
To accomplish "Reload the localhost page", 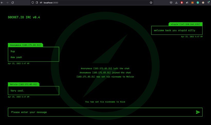I will click(13, 3).
